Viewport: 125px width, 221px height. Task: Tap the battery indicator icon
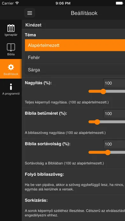pyautogui.click(x=120, y=3)
